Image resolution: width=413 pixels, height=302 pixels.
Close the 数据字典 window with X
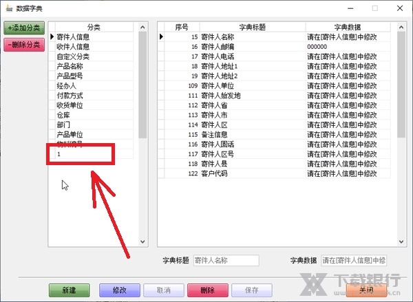pos(400,8)
